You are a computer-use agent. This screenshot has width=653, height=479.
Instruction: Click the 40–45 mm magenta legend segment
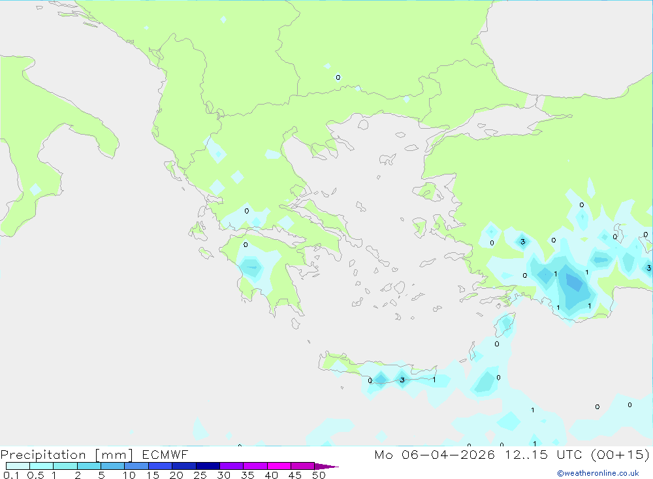pyautogui.click(x=279, y=466)
